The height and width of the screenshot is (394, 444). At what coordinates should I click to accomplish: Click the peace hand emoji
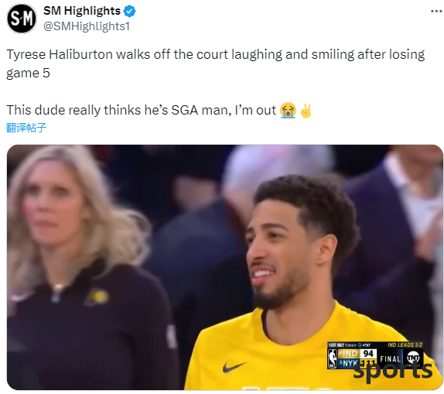coord(306,111)
